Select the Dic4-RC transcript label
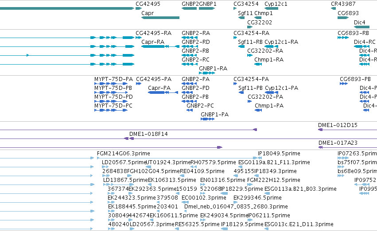377x231 pixels. pos(365,42)
